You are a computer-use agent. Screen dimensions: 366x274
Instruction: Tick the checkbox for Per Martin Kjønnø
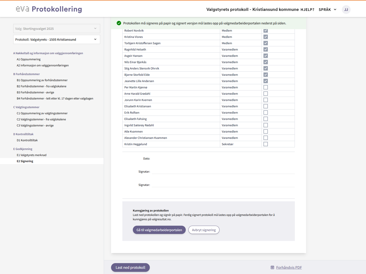click(266, 87)
